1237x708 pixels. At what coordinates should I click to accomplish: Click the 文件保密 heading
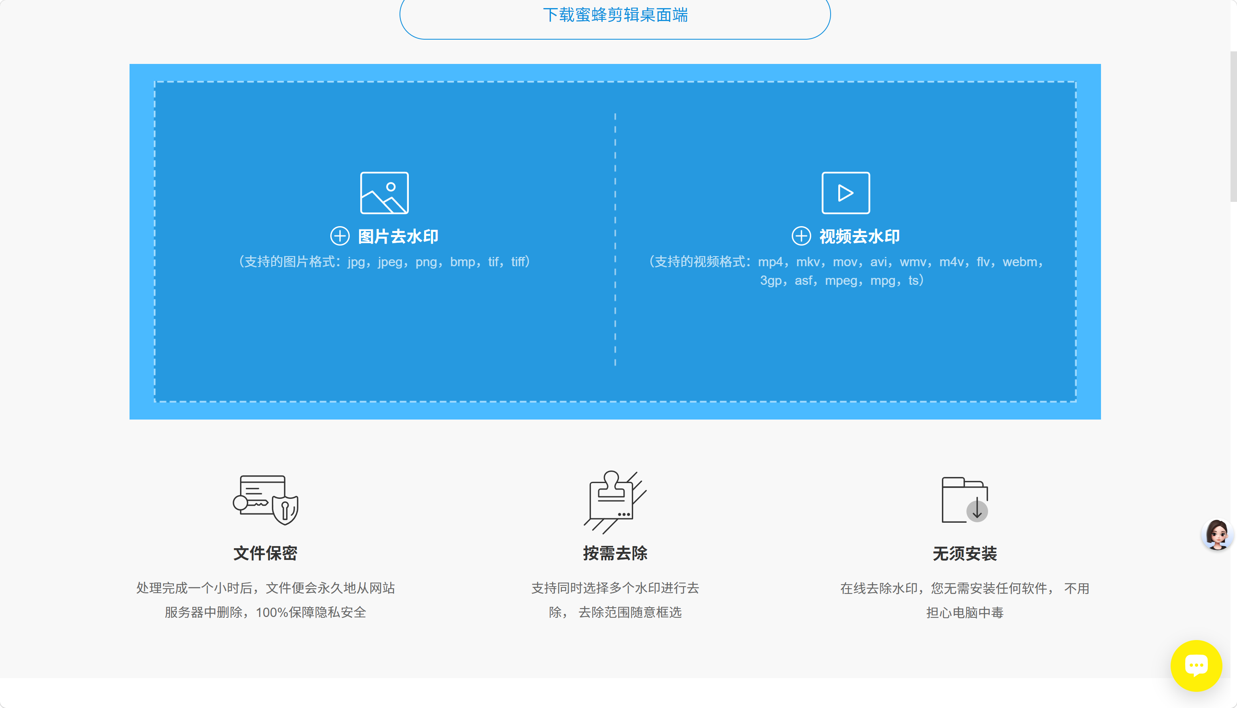[266, 553]
